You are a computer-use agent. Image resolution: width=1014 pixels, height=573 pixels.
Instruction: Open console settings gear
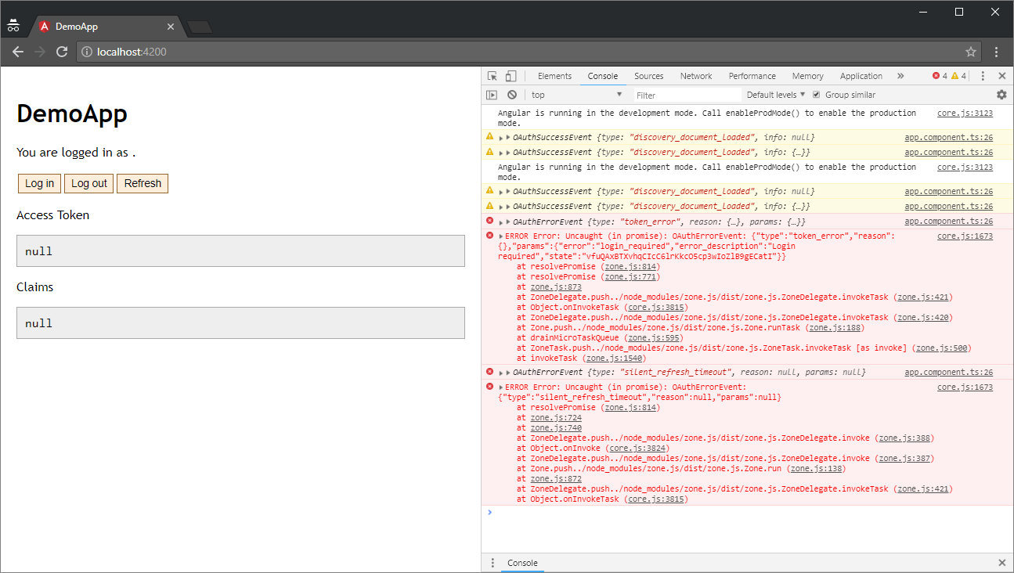coord(1001,95)
